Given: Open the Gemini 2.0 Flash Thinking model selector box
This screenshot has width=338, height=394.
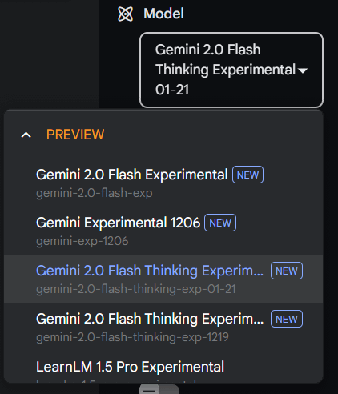Looking at the screenshot, I should pos(231,70).
